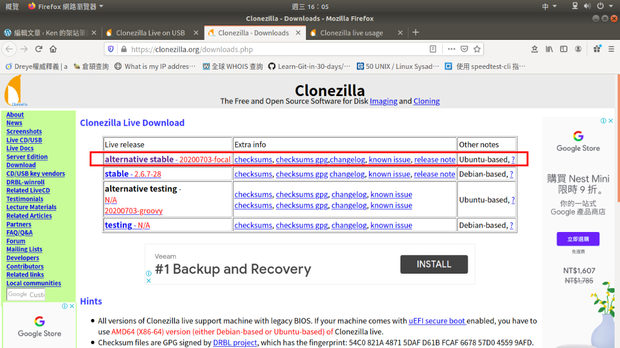Open the Firefox home page icon
Screen dimensions: 620x348
pyautogui.click(x=53, y=49)
